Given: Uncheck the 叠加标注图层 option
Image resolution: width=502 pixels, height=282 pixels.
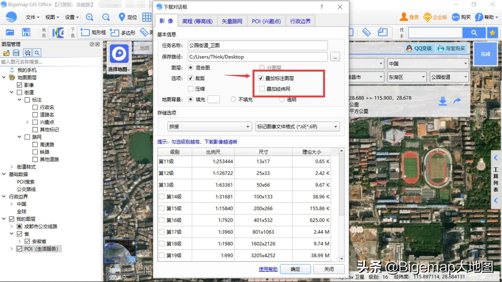Looking at the screenshot, I should [261, 78].
